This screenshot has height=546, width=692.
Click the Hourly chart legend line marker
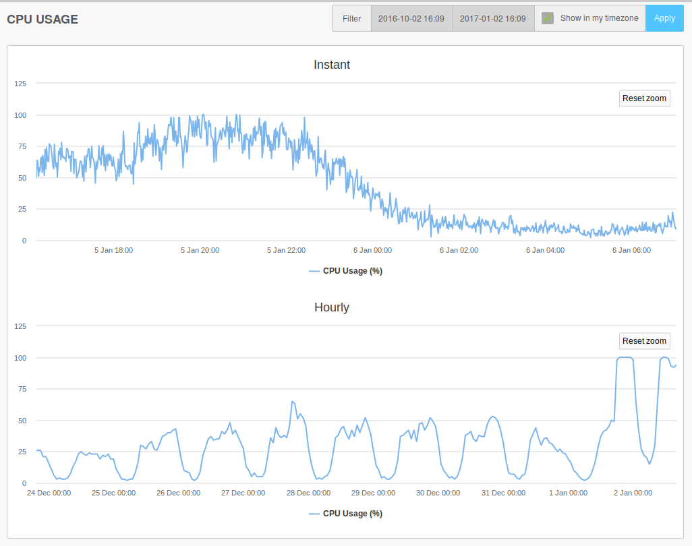coord(314,514)
